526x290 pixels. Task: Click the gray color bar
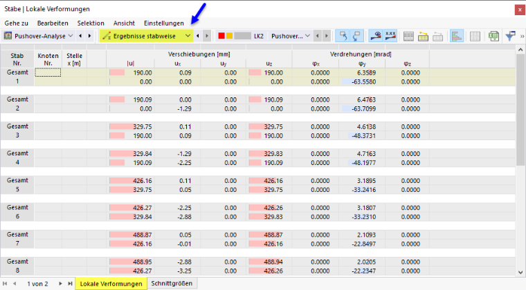(x=242, y=36)
